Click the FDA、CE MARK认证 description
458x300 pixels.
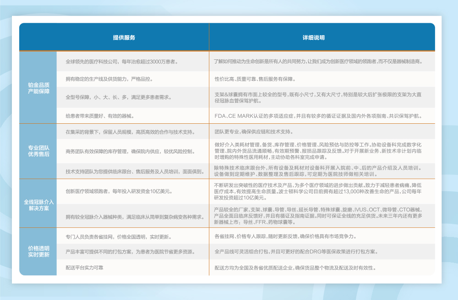pyautogui.click(x=318, y=116)
